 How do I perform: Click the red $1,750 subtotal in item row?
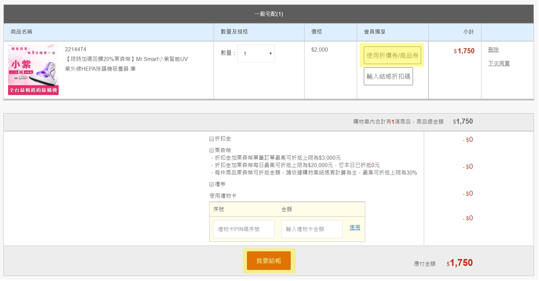click(x=464, y=51)
